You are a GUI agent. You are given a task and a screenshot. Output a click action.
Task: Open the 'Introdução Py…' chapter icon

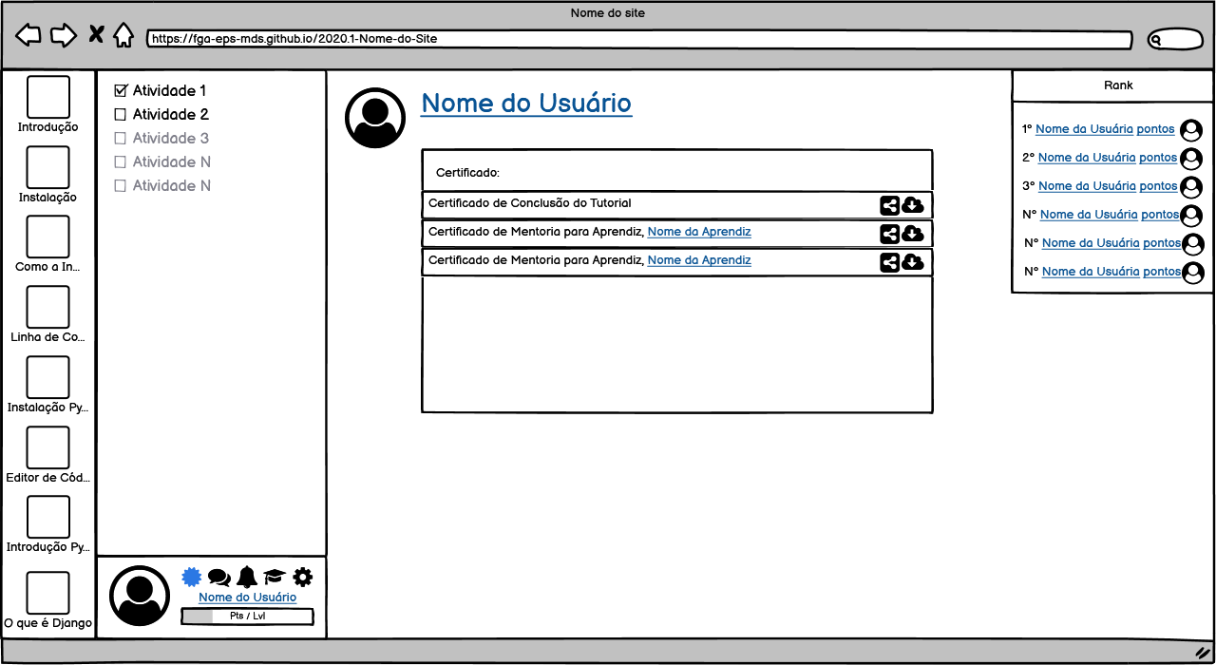[x=48, y=517]
